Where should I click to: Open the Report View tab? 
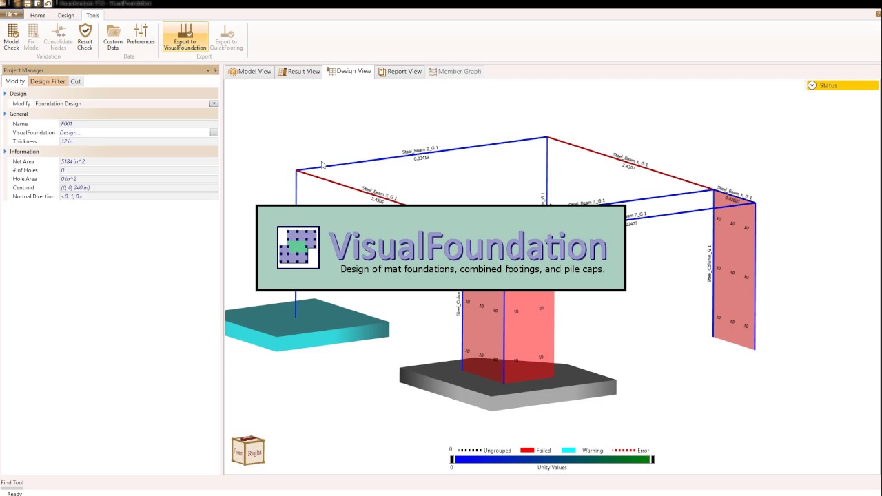400,72
